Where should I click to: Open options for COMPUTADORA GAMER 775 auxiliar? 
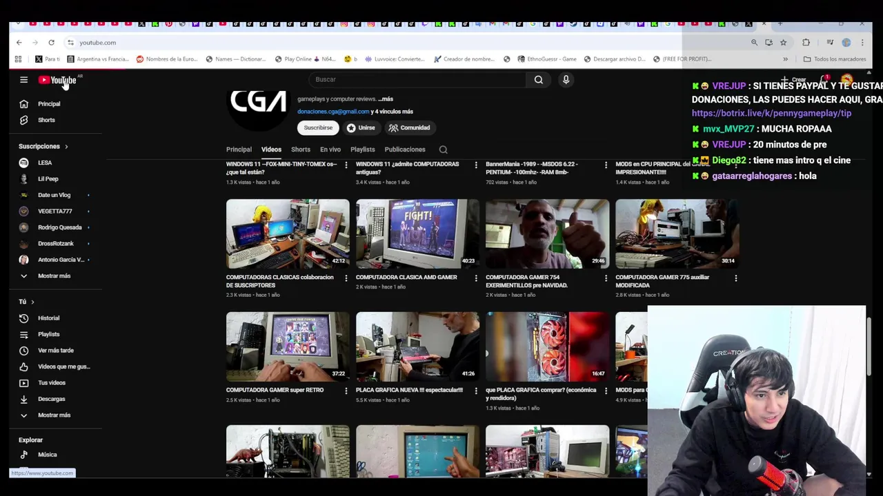tap(735, 278)
